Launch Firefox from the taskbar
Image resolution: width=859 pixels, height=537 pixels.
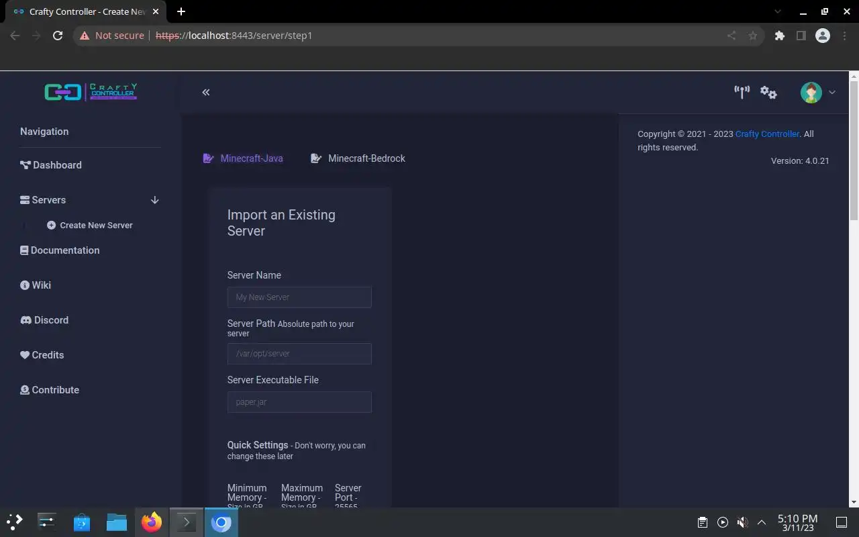[x=152, y=522]
